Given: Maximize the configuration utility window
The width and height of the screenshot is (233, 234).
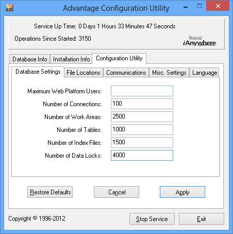Looking at the screenshot, I should click(199, 6).
